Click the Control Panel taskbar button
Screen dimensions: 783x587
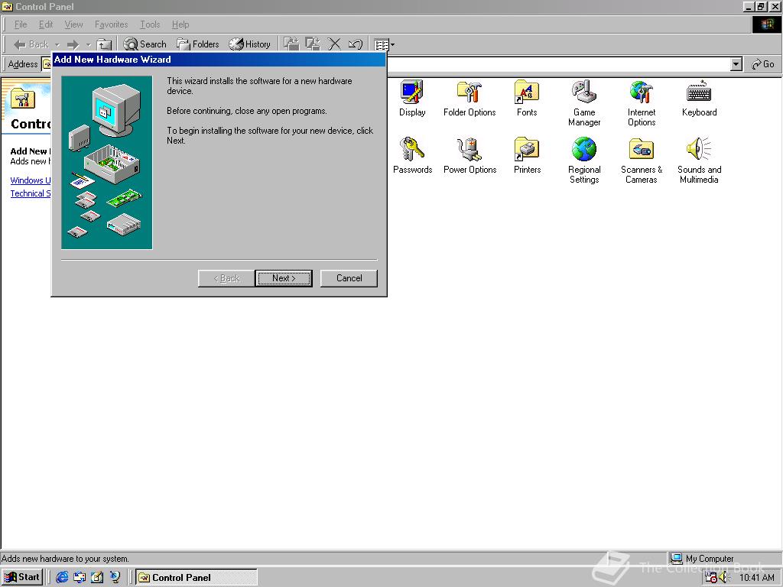click(197, 577)
